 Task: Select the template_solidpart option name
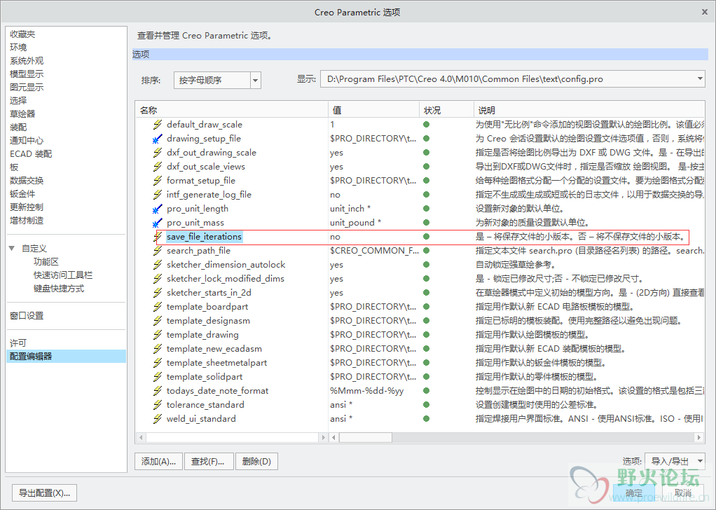pyautogui.click(x=205, y=377)
